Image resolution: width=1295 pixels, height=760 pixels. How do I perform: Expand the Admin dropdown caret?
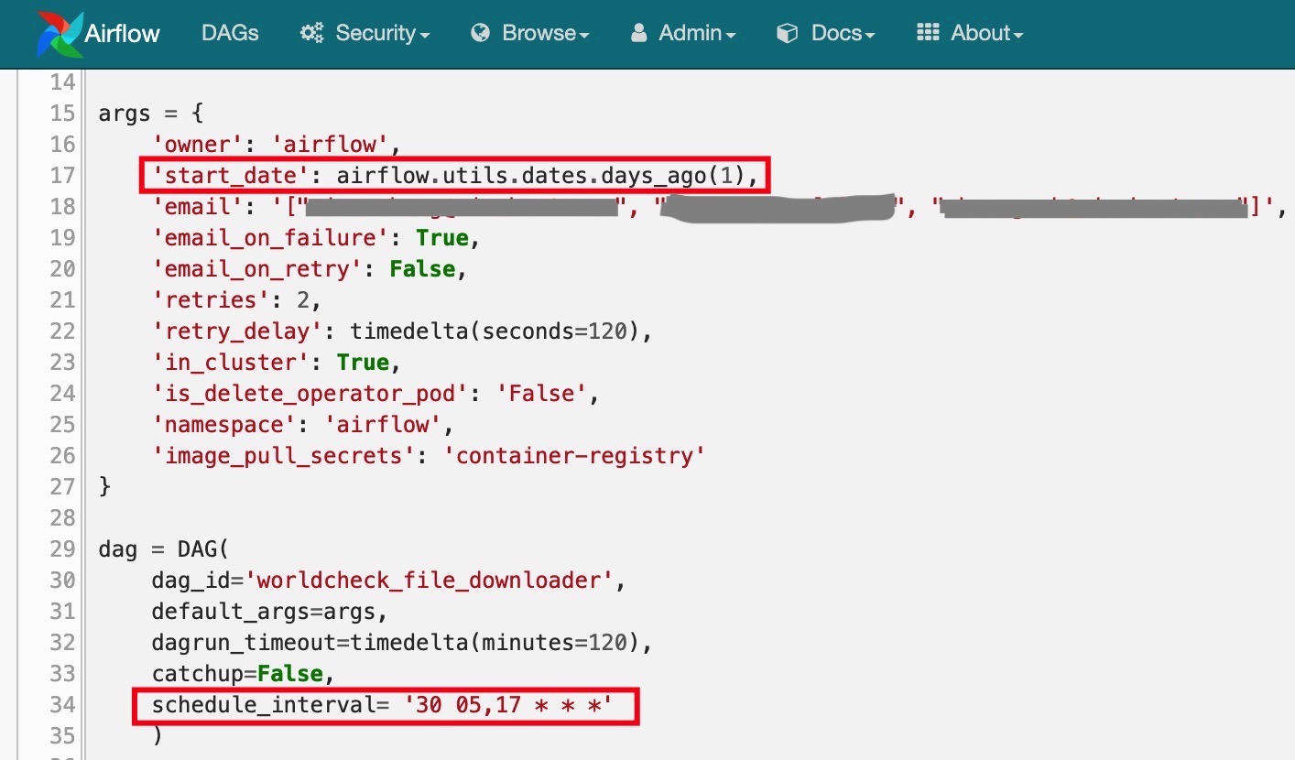pos(731,36)
